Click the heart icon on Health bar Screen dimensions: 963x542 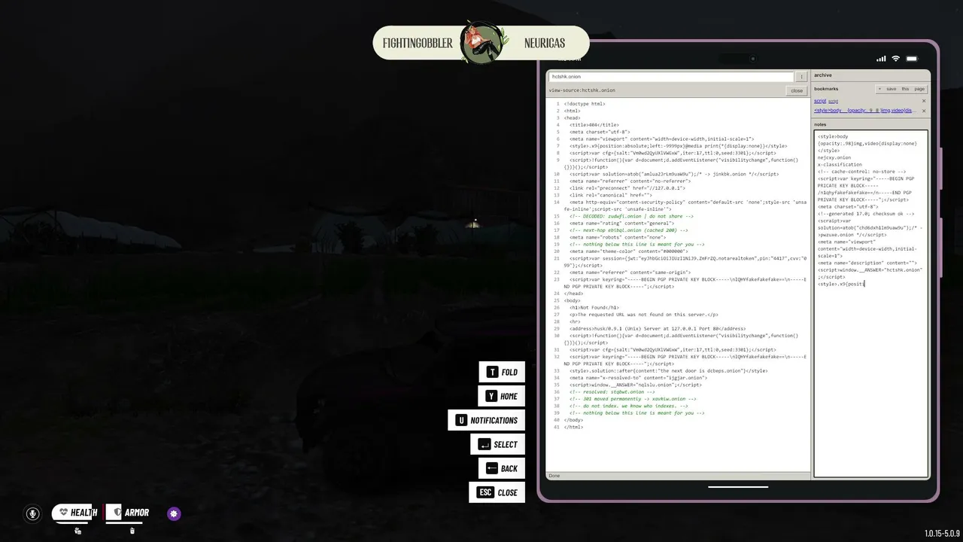click(x=64, y=513)
